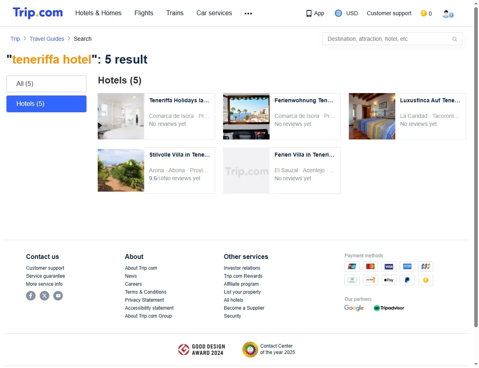The image size is (479, 368).
Task: Open Ferienwohnung Ten... hotel card
Action: point(282,116)
